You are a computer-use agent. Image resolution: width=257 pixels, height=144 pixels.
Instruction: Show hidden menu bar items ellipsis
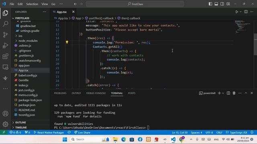pos(61,4)
